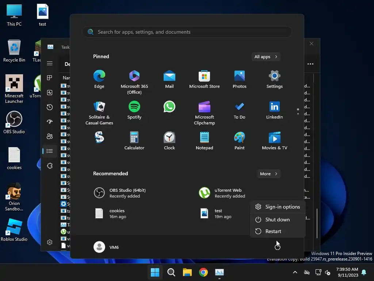Select Orion Sandbox desktop shortcut
The height and width of the screenshot is (281, 374).
14,197
